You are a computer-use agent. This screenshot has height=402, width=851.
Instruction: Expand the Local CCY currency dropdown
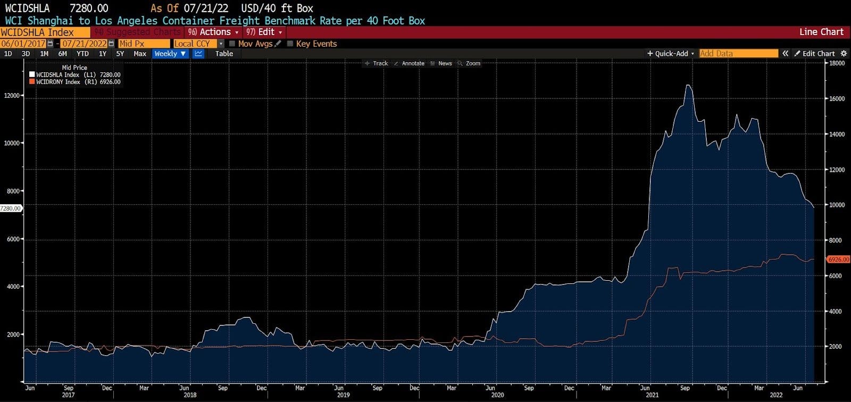(x=221, y=44)
